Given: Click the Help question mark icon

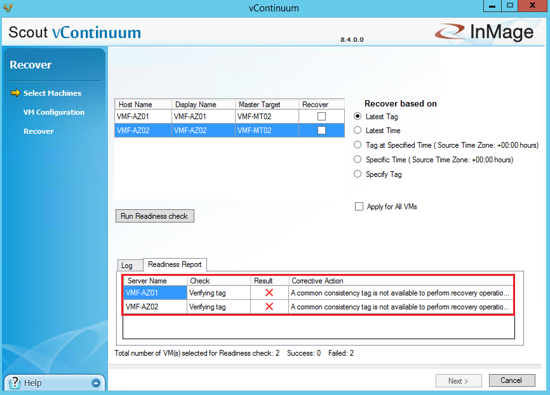Looking at the screenshot, I should (x=15, y=383).
